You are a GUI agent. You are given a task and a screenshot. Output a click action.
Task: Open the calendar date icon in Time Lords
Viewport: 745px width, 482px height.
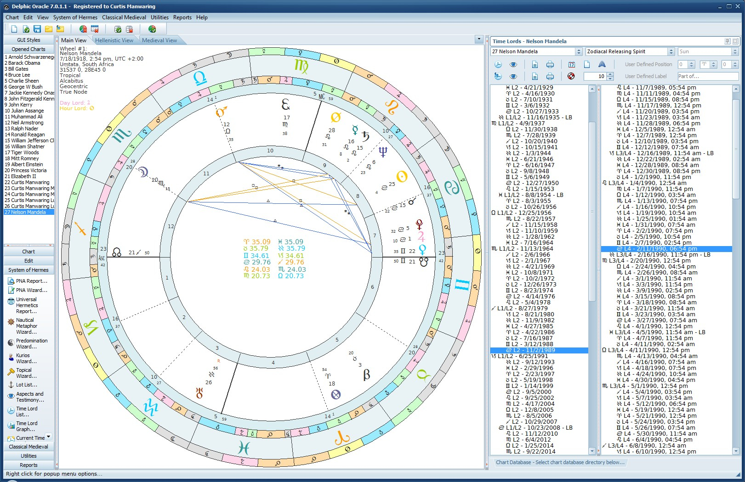click(x=572, y=64)
